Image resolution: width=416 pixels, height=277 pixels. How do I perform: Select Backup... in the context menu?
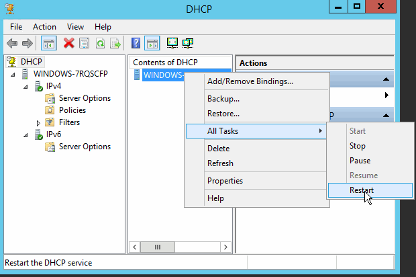tap(223, 99)
